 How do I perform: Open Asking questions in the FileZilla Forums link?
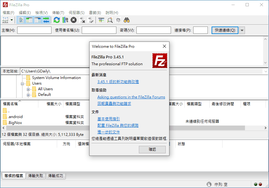pos(131,97)
